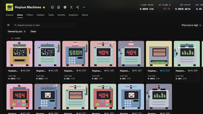Open the 404 machine thumbnail #1,867
The width and height of the screenshot is (203, 114).
[131, 54]
